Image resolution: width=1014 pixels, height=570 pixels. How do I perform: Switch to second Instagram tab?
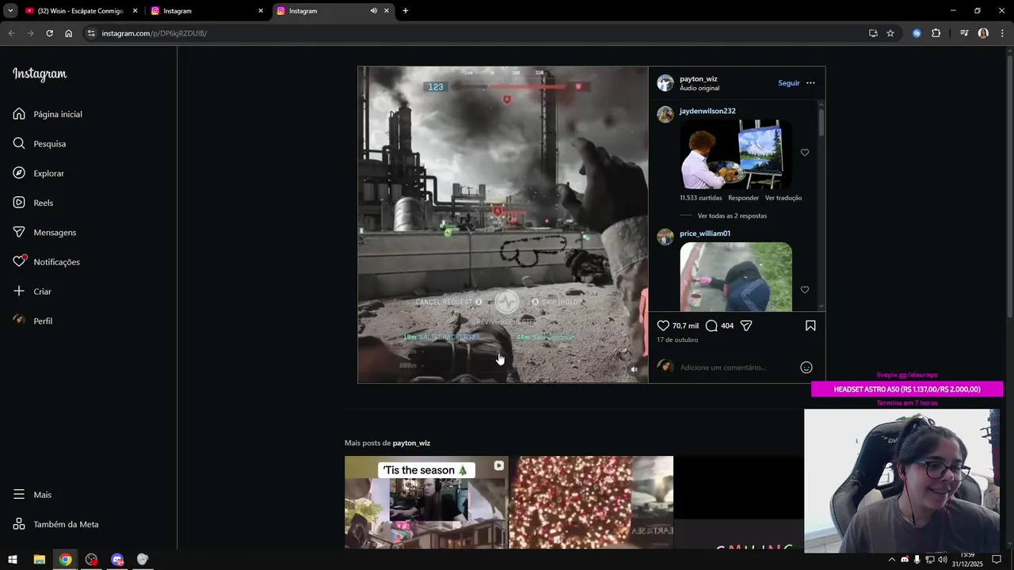click(208, 11)
